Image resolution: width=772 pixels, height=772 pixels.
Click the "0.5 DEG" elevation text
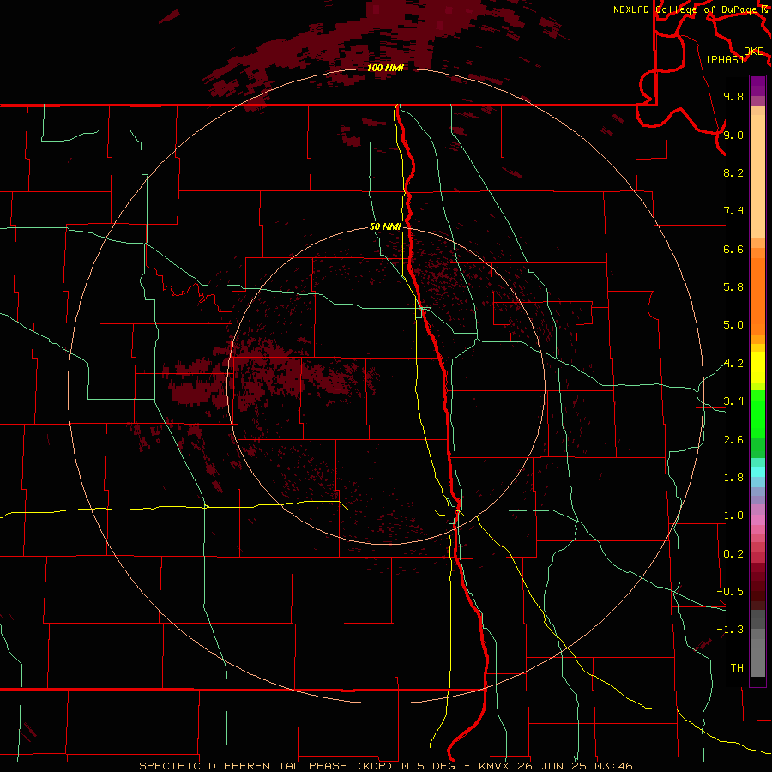428,766
